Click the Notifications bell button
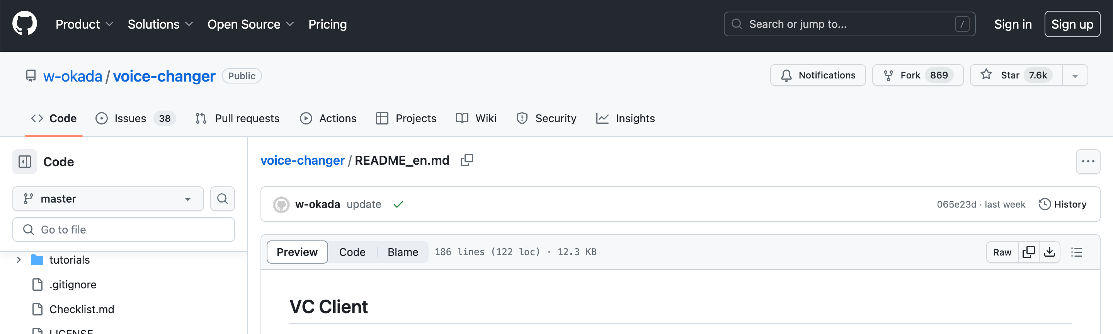The image size is (1113, 334). pos(817,75)
